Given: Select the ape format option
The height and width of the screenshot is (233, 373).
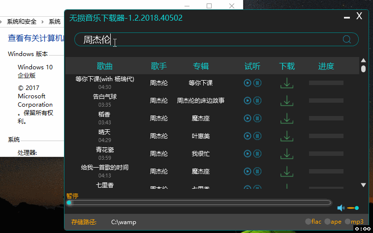Looking at the screenshot, I should click(327, 222).
